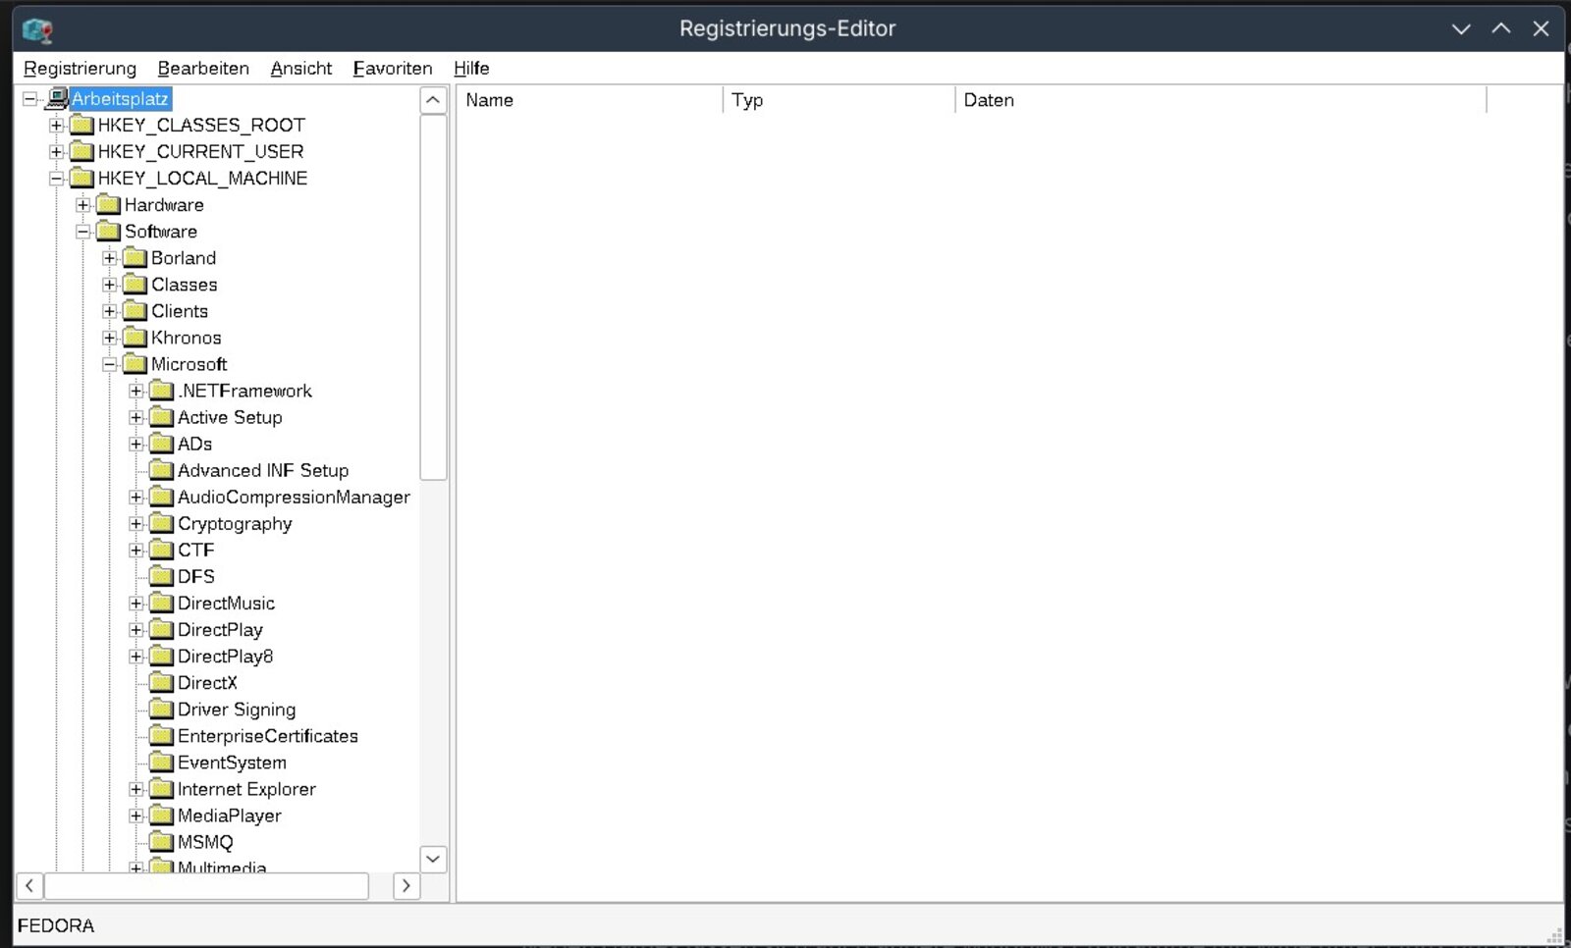Click the Cryptography folder icon
The image size is (1571, 948).
[x=161, y=524]
